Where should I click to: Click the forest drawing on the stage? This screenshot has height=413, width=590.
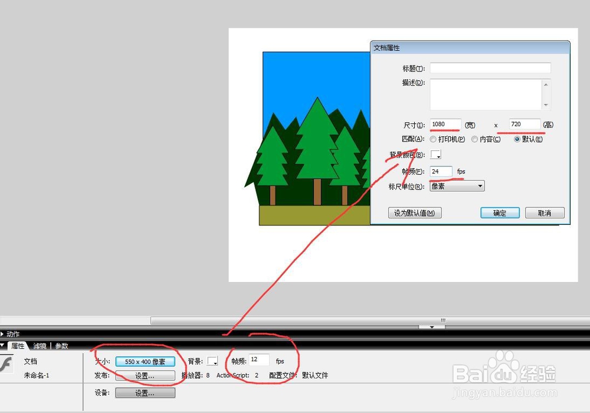(307, 139)
